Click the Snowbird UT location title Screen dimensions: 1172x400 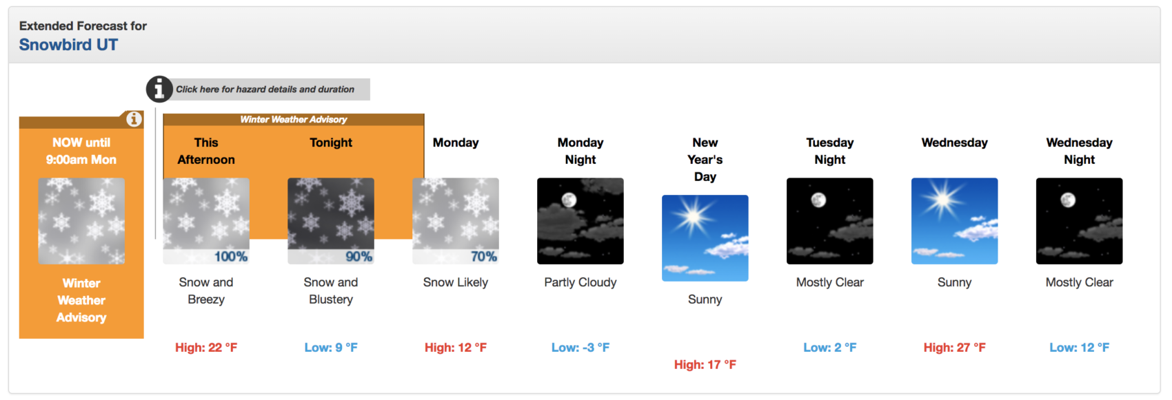click(68, 45)
